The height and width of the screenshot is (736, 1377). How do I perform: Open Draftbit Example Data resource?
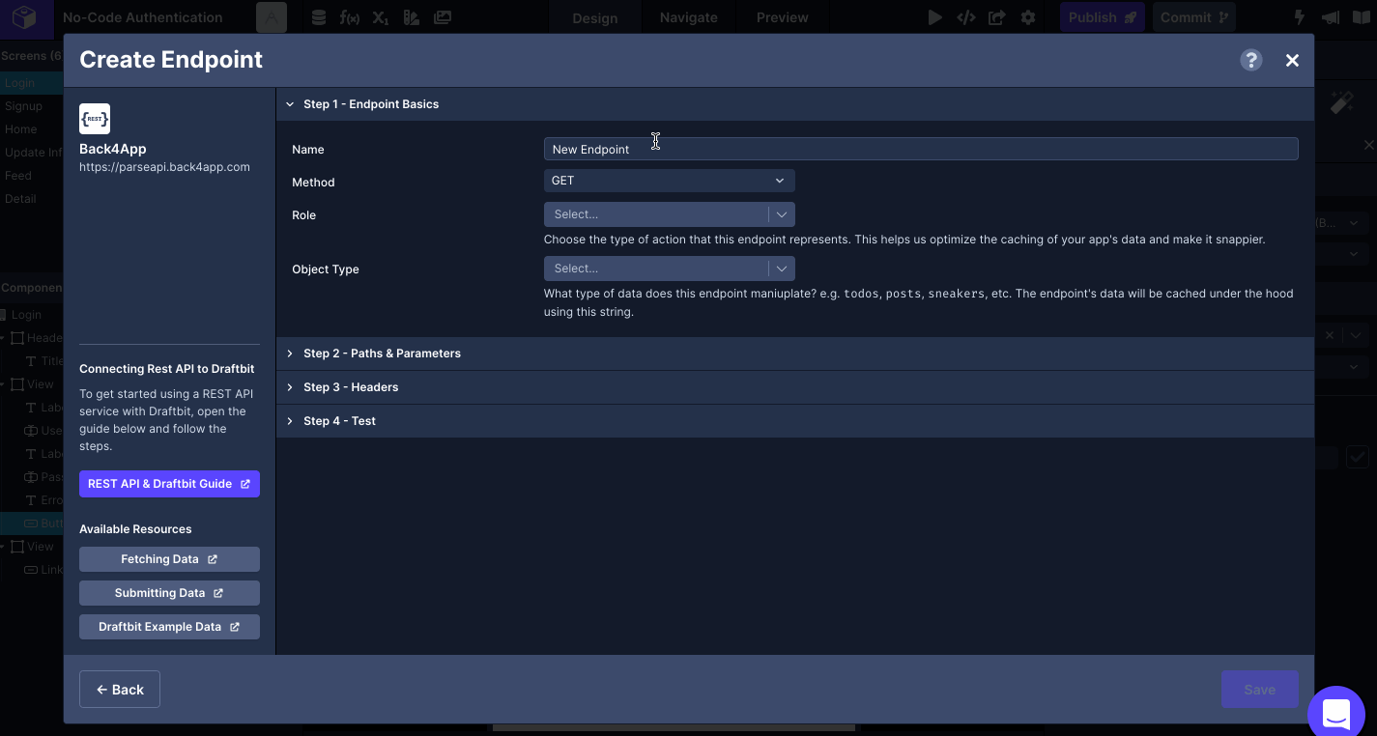[169, 627]
